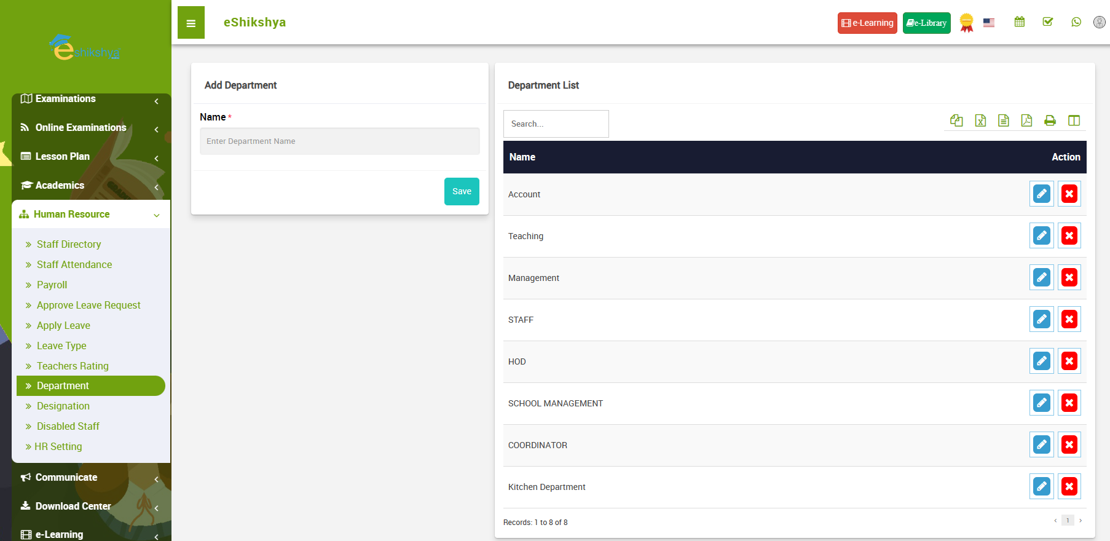Click the Print icon above the department list
The height and width of the screenshot is (541, 1110).
coord(1050,120)
